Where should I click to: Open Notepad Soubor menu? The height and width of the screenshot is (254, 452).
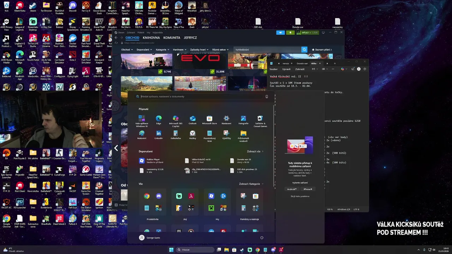coord(274,69)
